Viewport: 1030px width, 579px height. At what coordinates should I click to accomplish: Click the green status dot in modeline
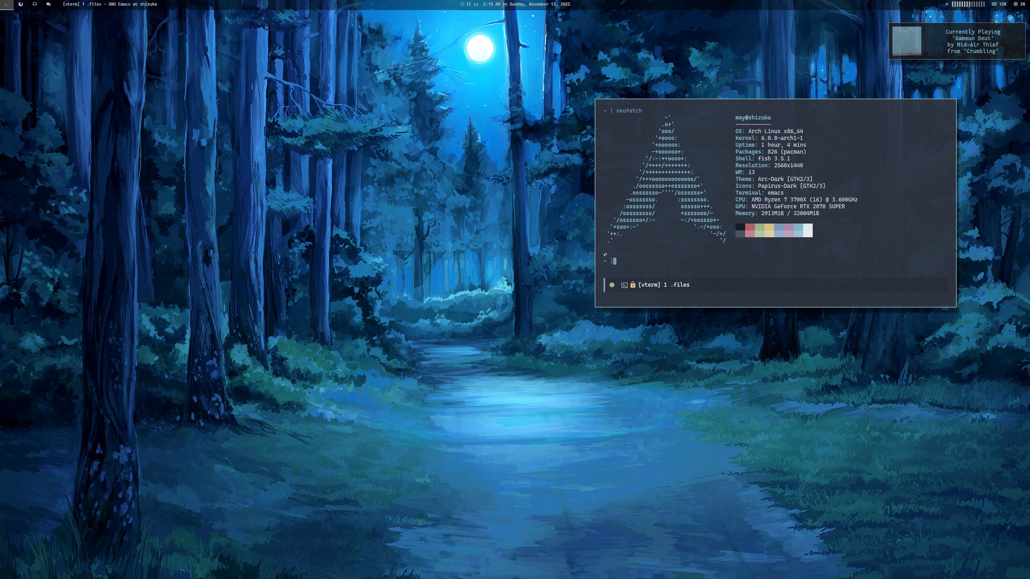612,285
